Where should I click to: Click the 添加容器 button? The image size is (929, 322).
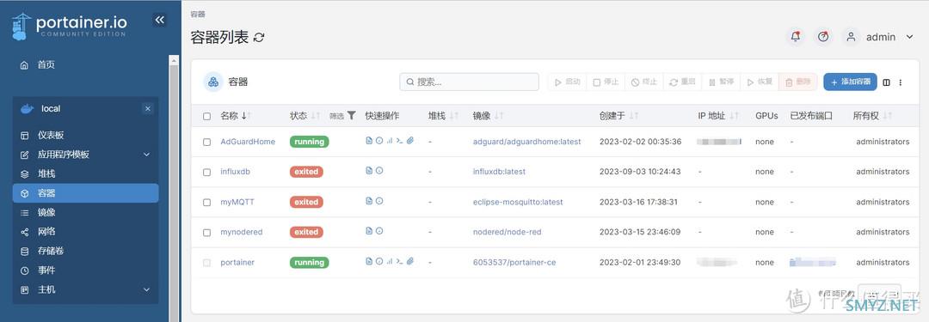(x=850, y=82)
